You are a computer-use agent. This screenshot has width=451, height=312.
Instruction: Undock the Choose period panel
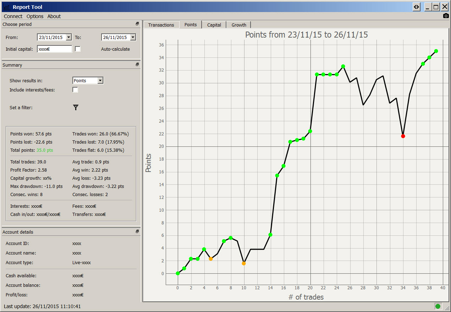pos(137,24)
